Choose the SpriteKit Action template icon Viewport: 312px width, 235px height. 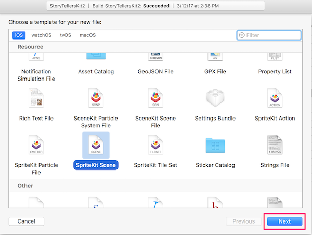pyautogui.click(x=275, y=98)
